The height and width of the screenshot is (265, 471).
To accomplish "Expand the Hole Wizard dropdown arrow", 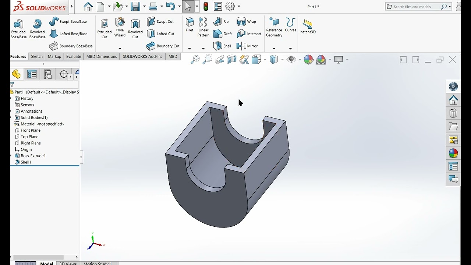I will pos(120,49).
